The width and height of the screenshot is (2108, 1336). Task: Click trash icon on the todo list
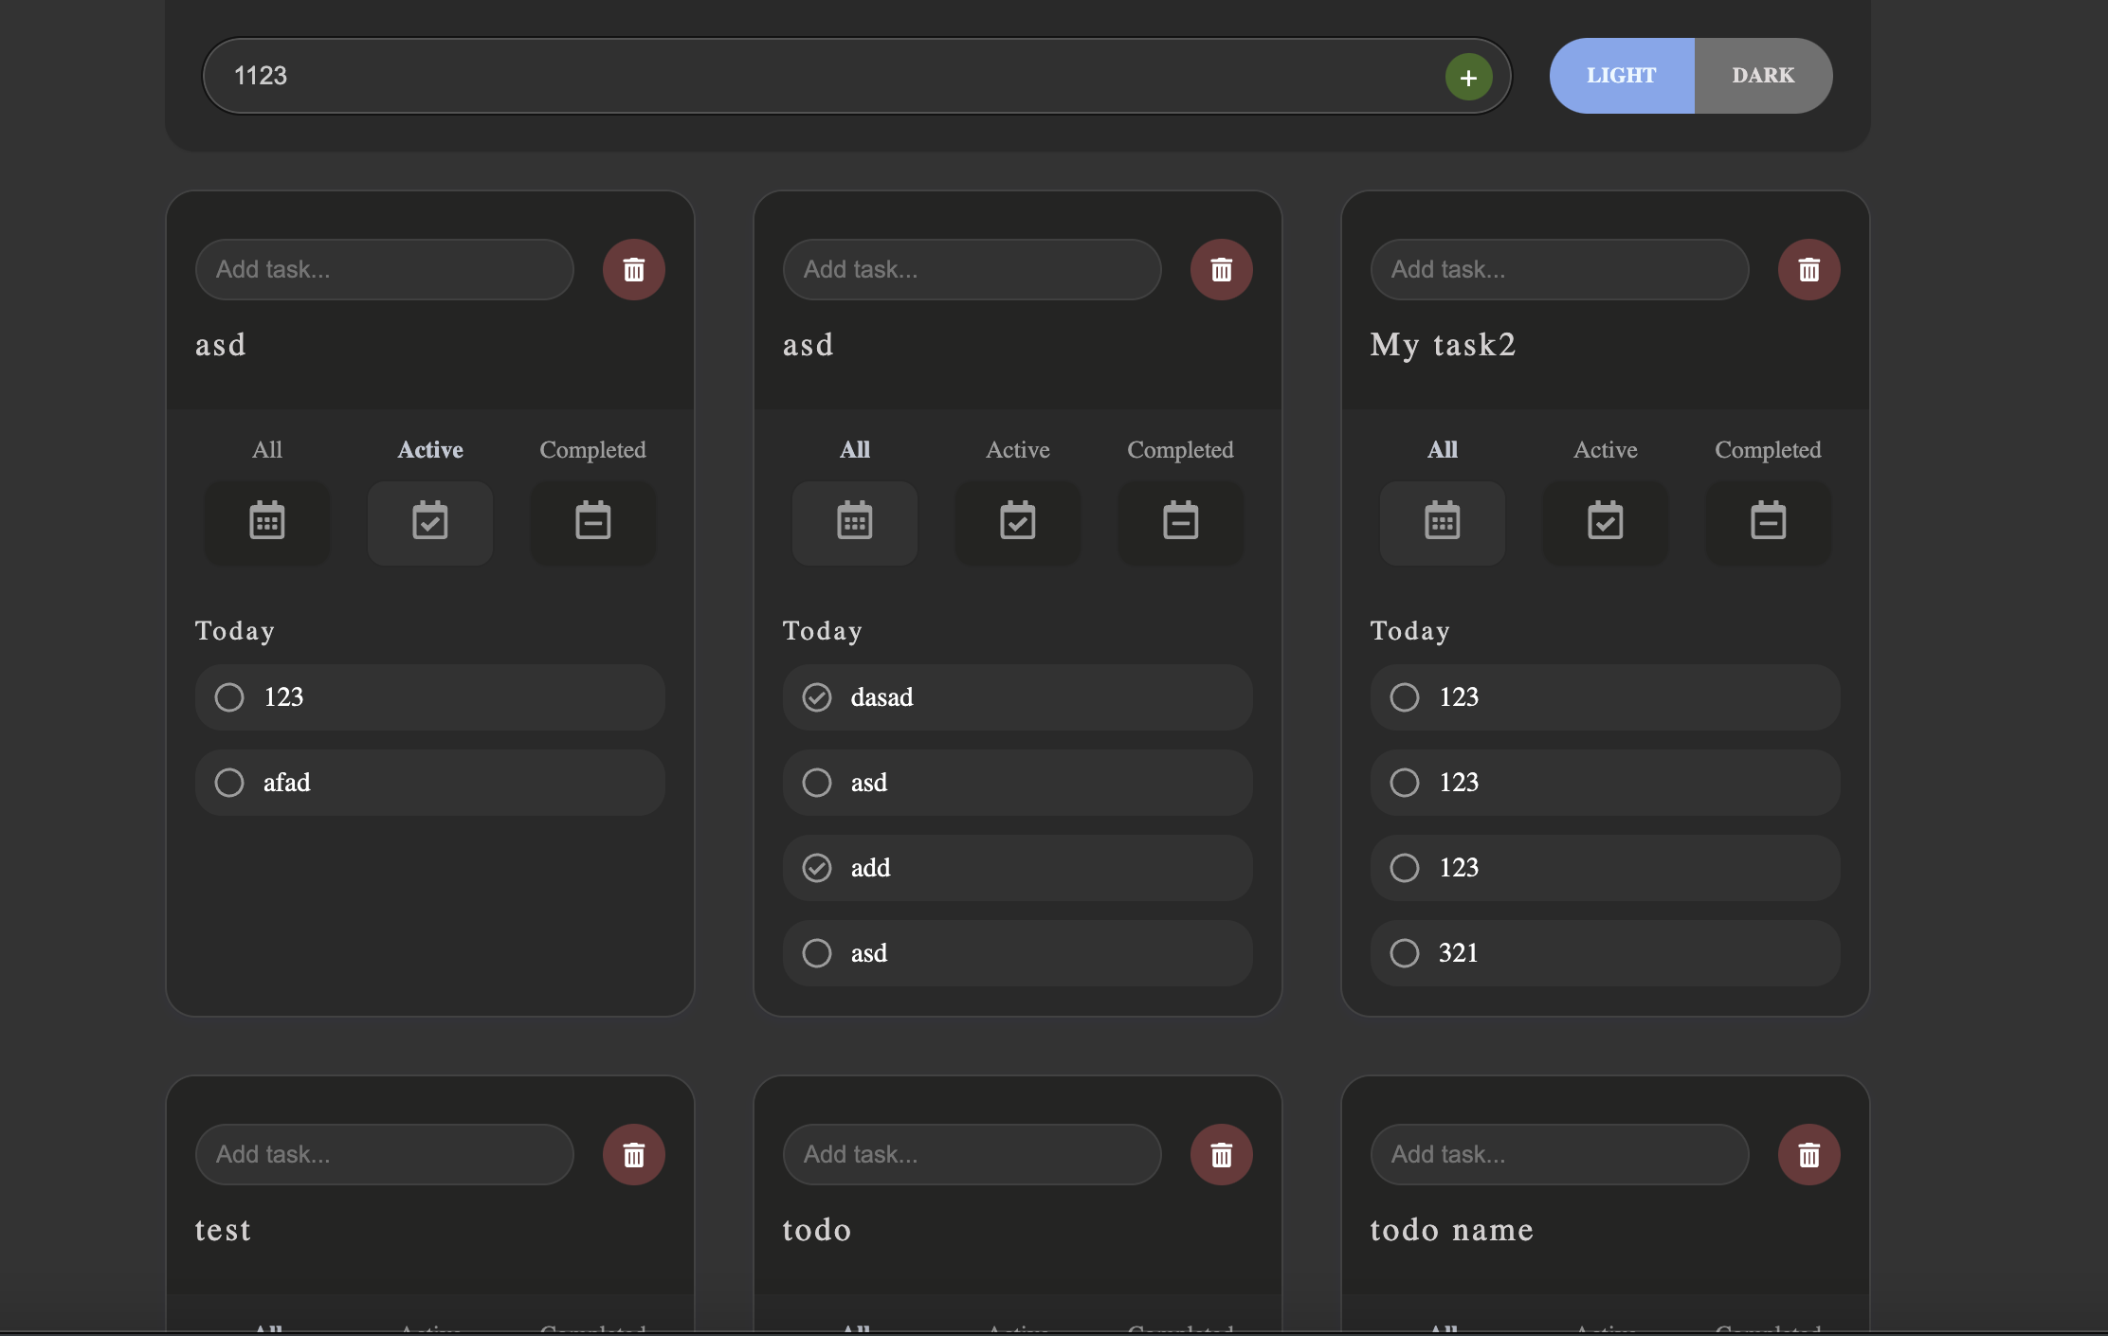point(1221,1155)
